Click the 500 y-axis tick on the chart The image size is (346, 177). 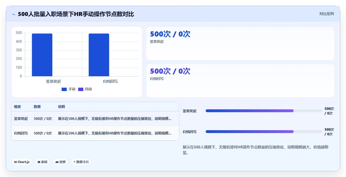[x=19, y=33]
